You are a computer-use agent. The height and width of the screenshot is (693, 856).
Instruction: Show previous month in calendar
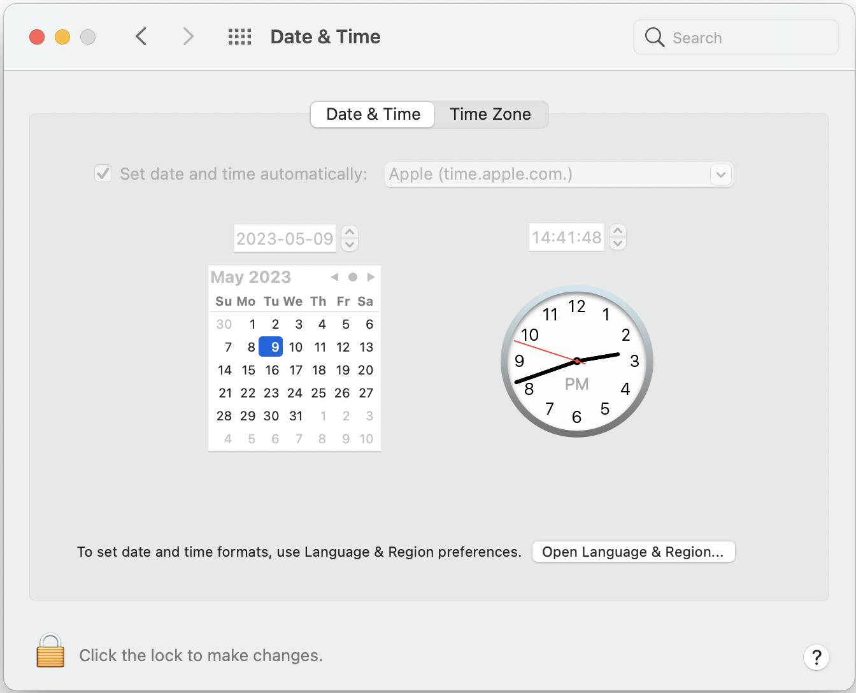[334, 277]
